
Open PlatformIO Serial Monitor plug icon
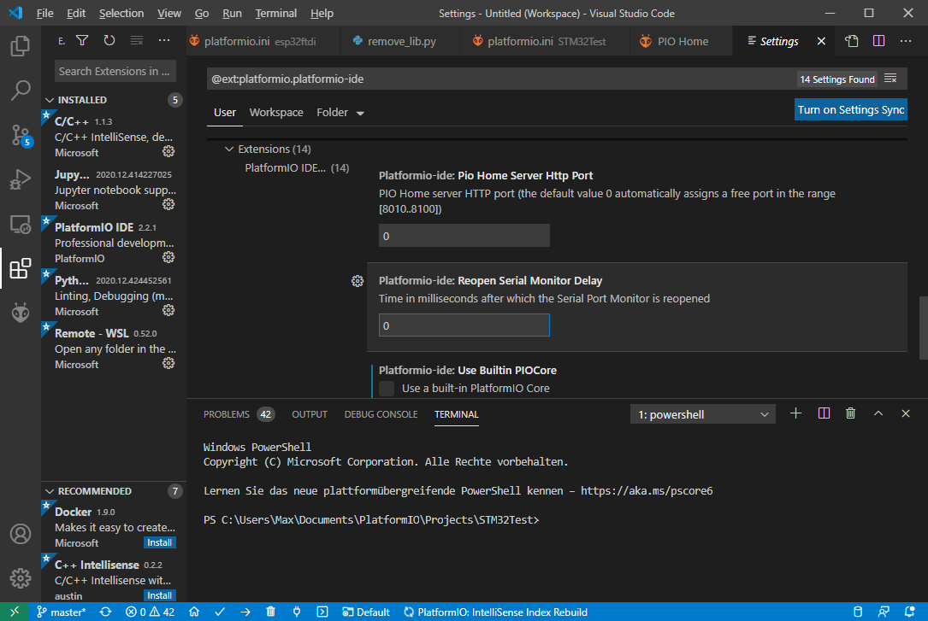pyautogui.click(x=297, y=612)
